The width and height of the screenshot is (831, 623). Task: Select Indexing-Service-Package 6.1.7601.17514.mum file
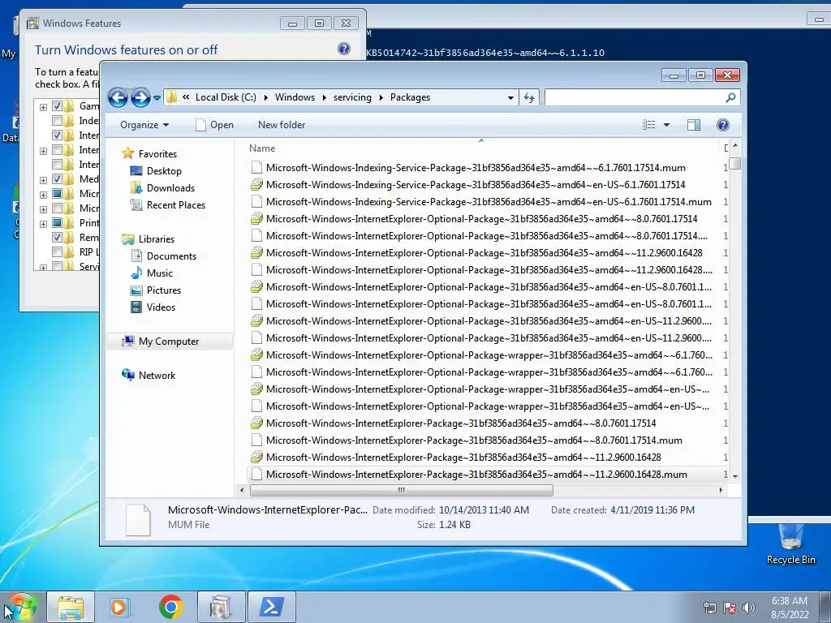pyautogui.click(x=476, y=168)
